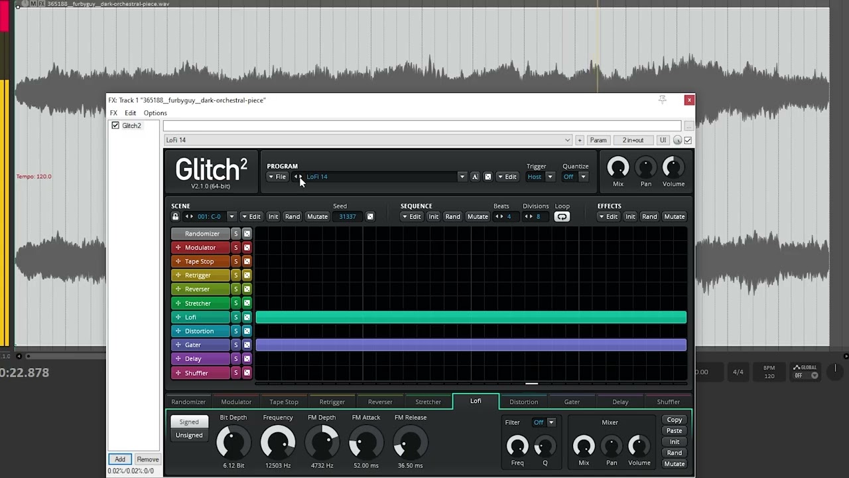Solo the Modulator track
The image size is (849, 478).
click(235, 248)
